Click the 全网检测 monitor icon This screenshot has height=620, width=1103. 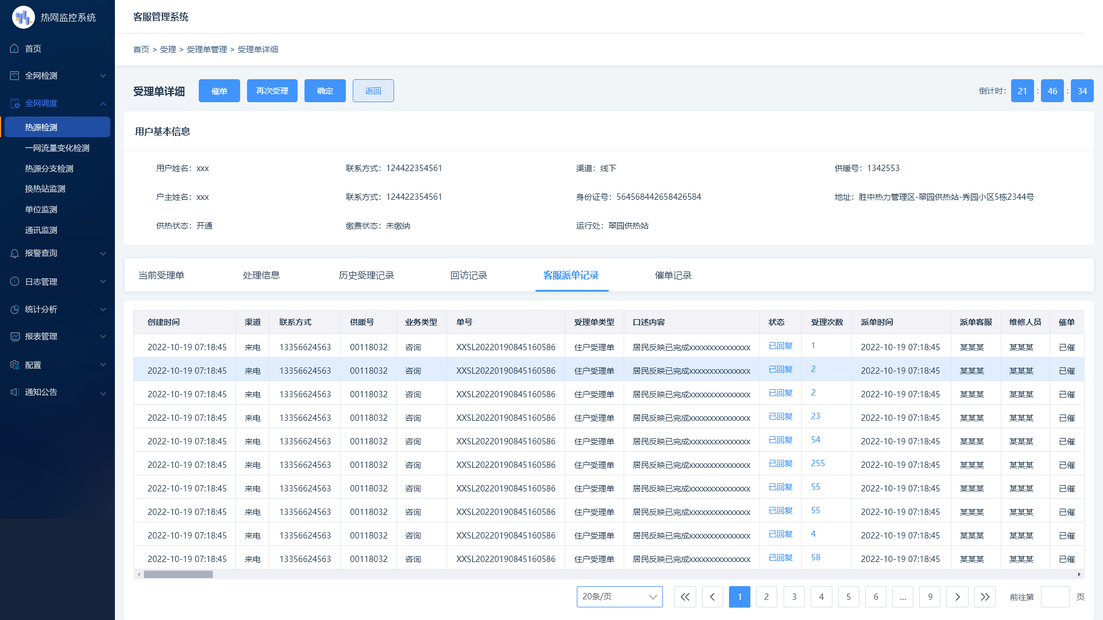(x=15, y=76)
